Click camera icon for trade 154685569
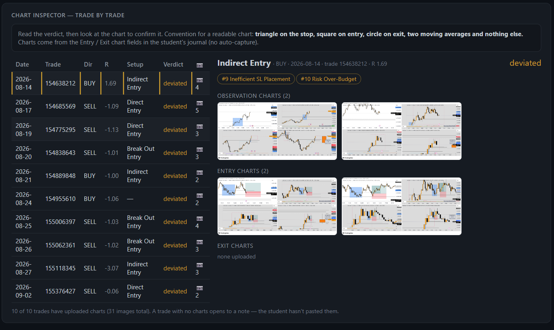Image resolution: width=554 pixels, height=330 pixels. pos(199,103)
